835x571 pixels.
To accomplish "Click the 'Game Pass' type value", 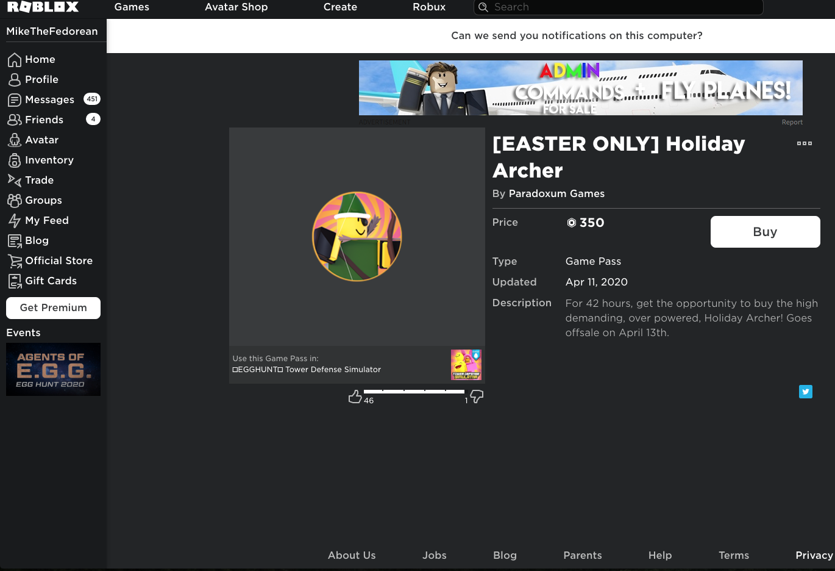I will coord(594,261).
